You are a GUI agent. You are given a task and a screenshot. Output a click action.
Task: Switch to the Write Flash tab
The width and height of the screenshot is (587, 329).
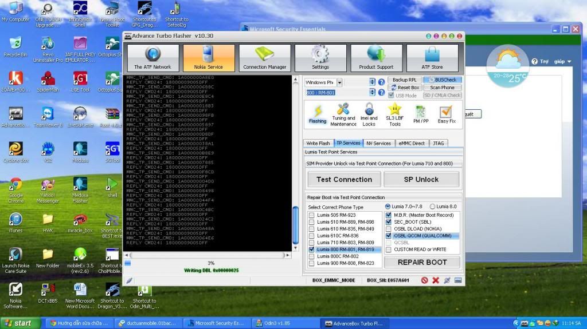coord(318,143)
